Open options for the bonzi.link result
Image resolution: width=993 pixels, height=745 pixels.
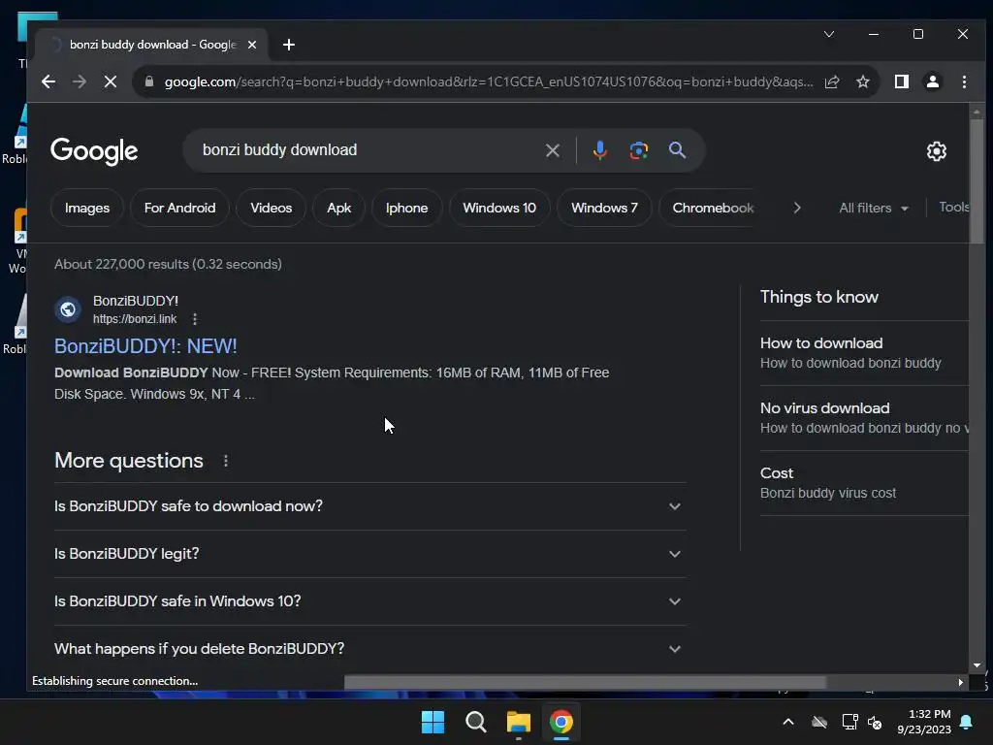[195, 319]
